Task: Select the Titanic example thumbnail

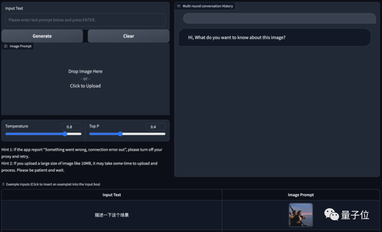Action: (301, 215)
